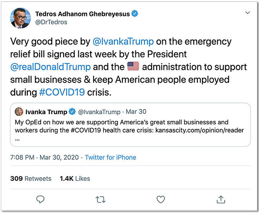Open Tedros's profile picture

click(19, 19)
